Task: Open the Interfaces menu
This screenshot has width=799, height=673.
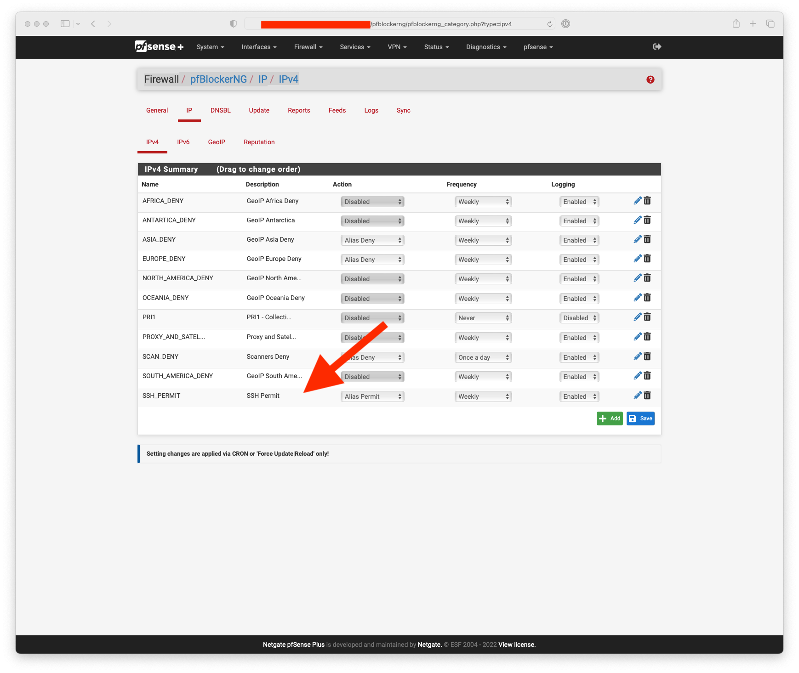Action: pyautogui.click(x=259, y=47)
